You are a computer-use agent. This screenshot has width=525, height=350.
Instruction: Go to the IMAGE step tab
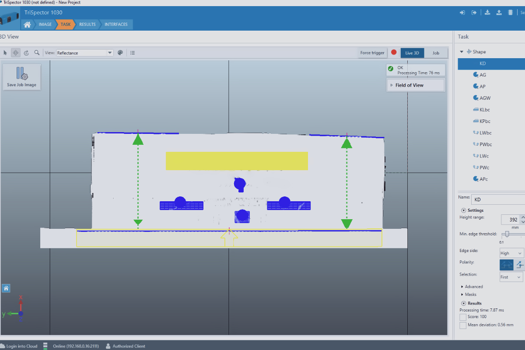click(45, 24)
